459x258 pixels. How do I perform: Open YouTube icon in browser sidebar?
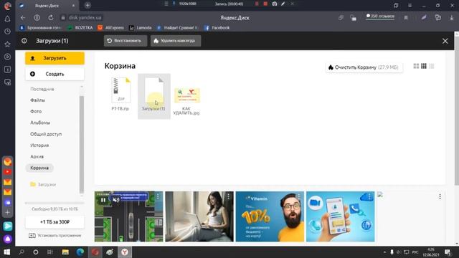click(8, 172)
